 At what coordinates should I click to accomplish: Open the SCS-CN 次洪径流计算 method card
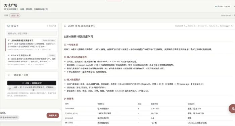coord(32,60)
